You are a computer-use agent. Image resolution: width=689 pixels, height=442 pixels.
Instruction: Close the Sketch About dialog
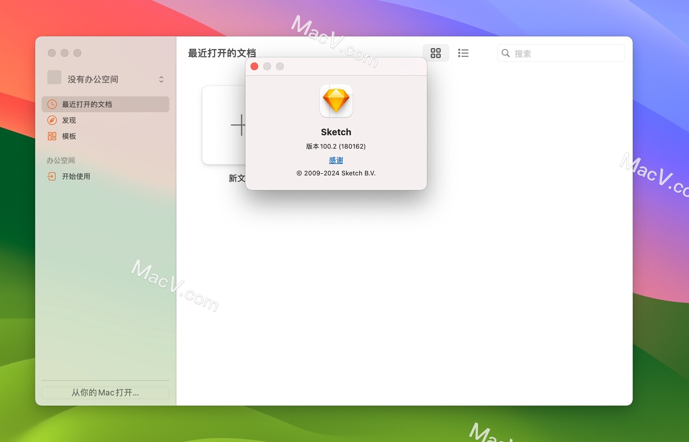254,66
